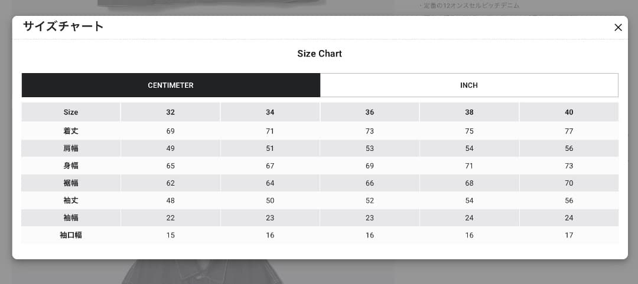Click the Size Chart heading text
The width and height of the screenshot is (638, 284).
pyautogui.click(x=320, y=54)
